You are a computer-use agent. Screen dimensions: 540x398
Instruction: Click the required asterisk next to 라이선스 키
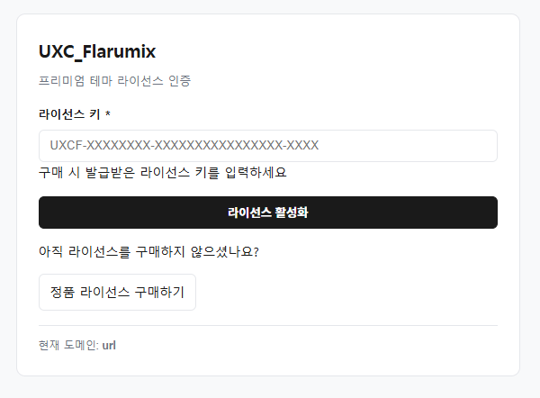coord(108,113)
